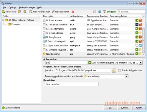
Task: Click the green Status: Enabled indicator
Action: (3, 108)
